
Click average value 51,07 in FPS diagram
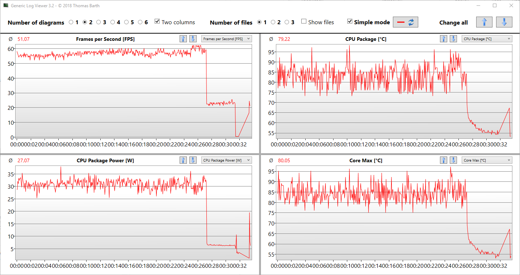24,39
